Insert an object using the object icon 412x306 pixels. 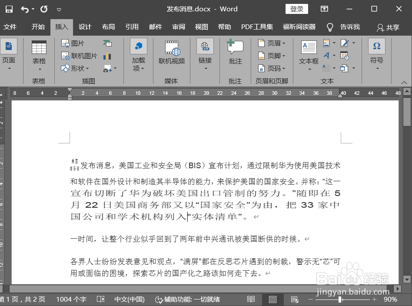click(344, 68)
